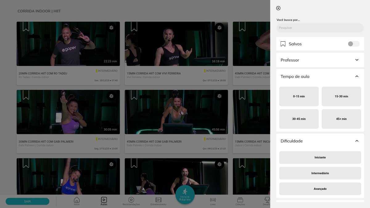Screen dimensions: 370x208
Task: Bookmark the Ro Tadeu 20min class
Action: click(26, 27)
